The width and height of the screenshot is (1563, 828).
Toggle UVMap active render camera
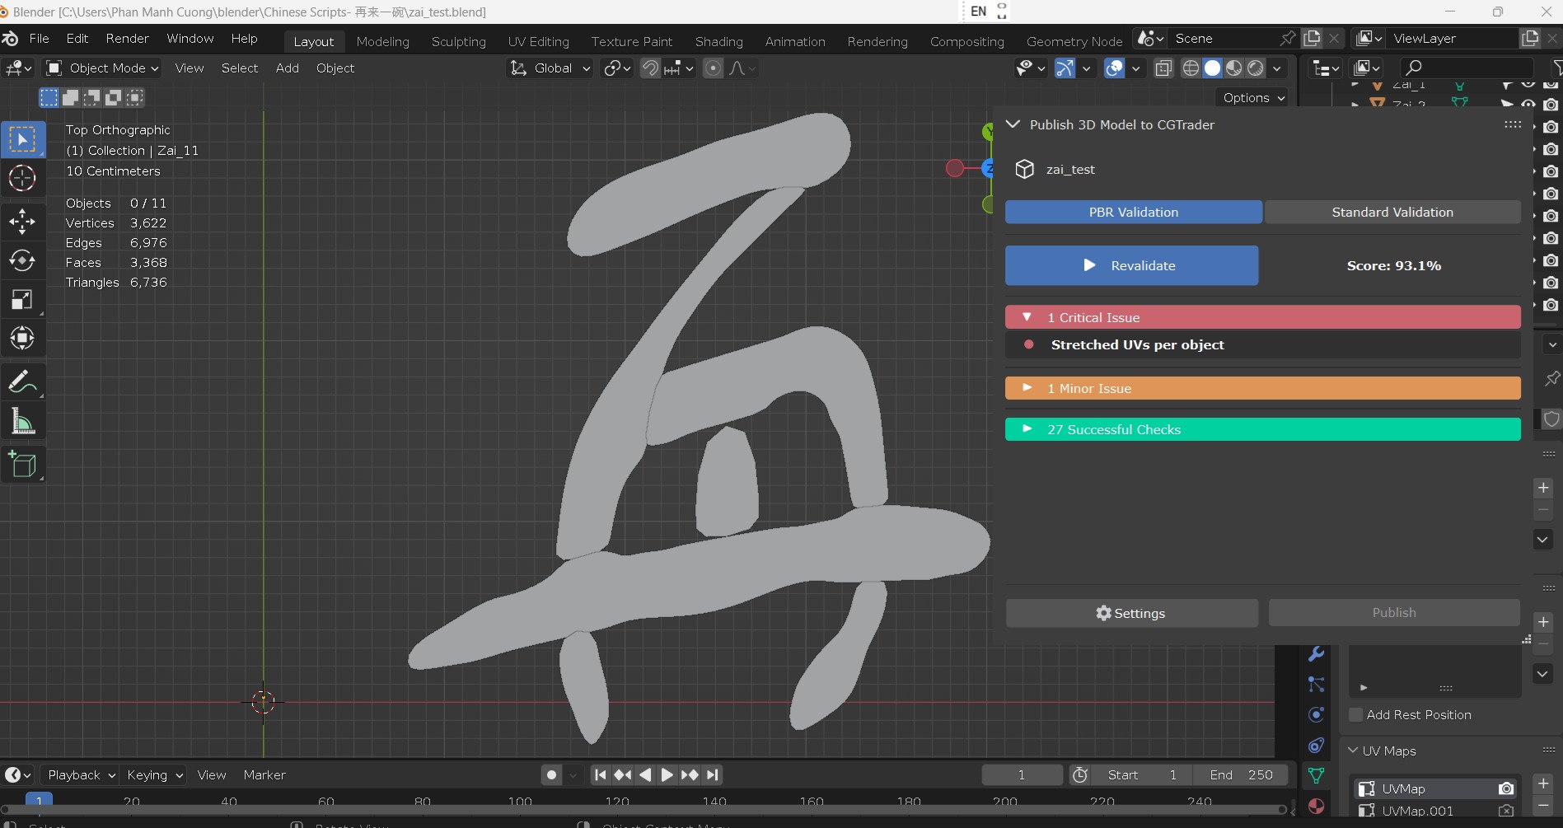point(1505,788)
